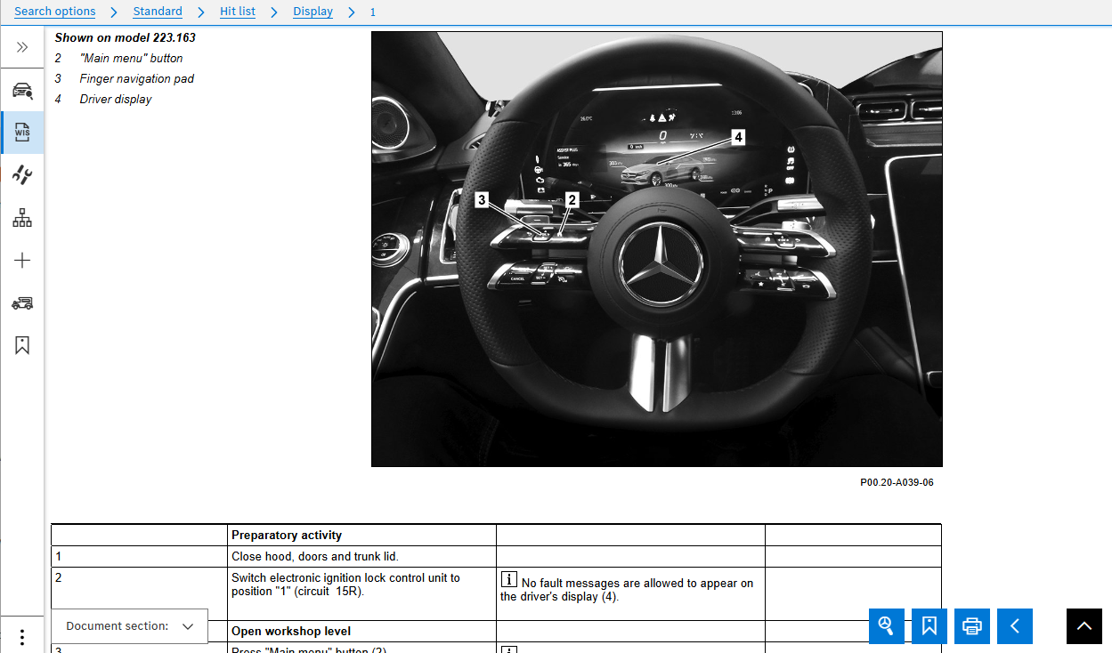
Task: Click the Preparatory activity table header
Action: tap(362, 536)
